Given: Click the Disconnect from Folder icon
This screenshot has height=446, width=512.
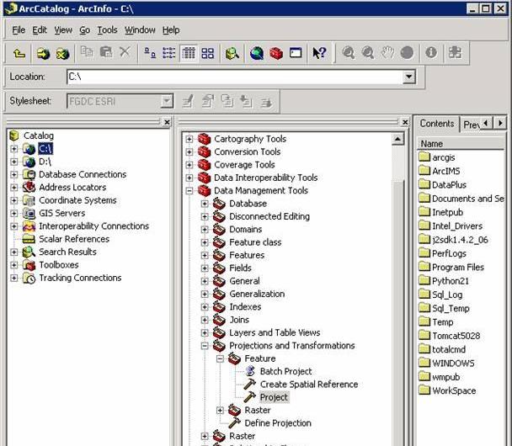Looking at the screenshot, I should [62, 53].
